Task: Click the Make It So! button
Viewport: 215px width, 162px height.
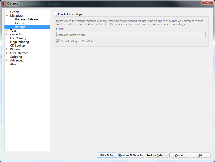Action: [x=107, y=155]
